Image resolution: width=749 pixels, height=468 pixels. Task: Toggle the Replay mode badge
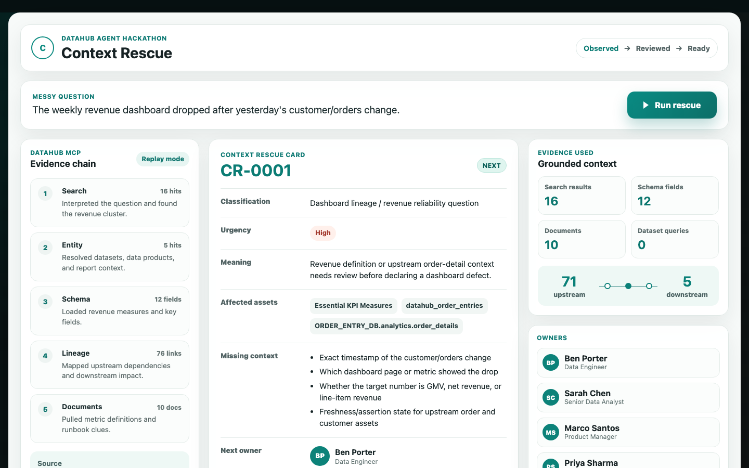coord(163,159)
